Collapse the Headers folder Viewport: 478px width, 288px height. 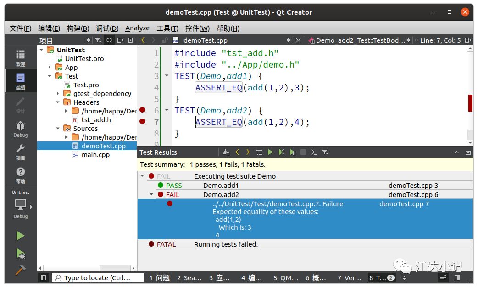click(x=58, y=102)
